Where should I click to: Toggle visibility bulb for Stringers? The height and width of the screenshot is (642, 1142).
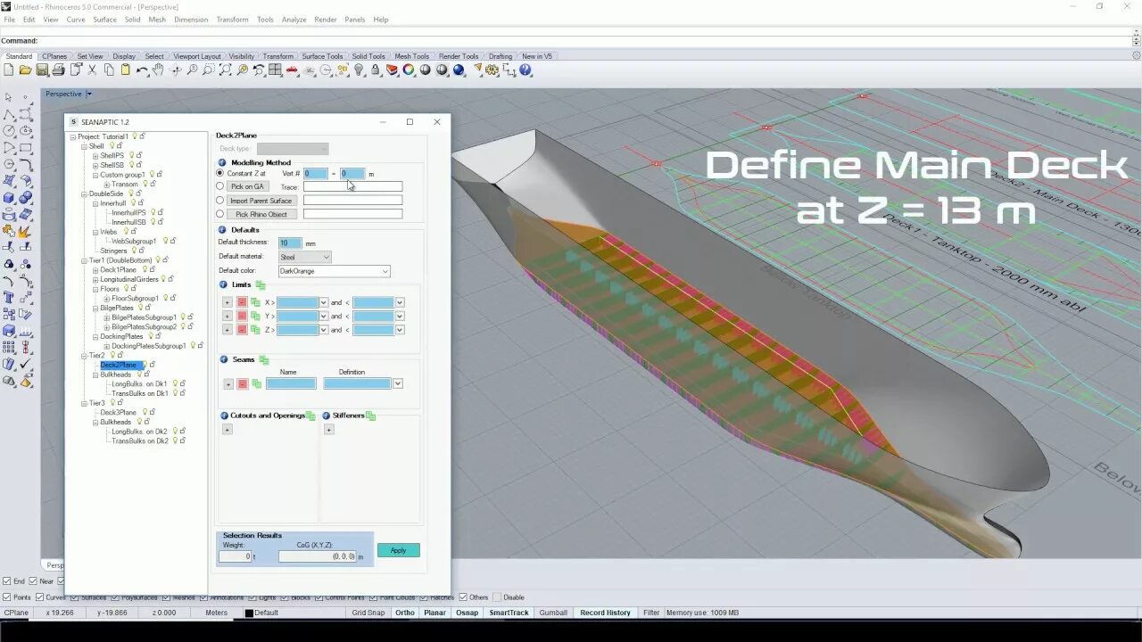tap(134, 251)
